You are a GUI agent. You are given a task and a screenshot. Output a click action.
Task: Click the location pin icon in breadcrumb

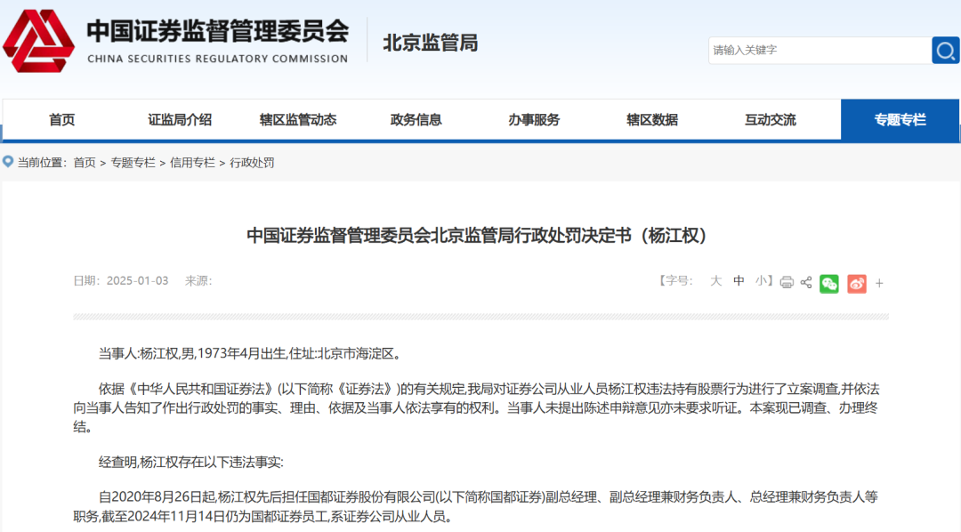coord(8,162)
